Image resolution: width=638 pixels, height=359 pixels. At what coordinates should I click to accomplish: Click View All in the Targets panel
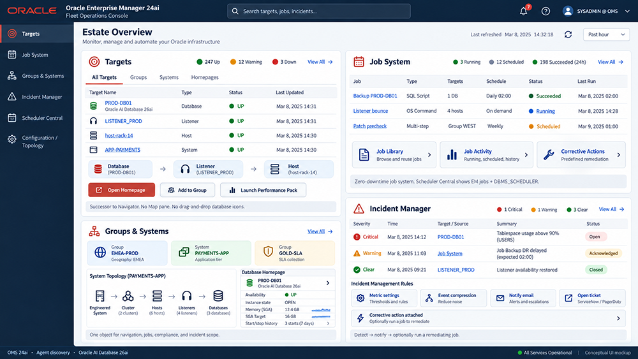click(x=320, y=62)
